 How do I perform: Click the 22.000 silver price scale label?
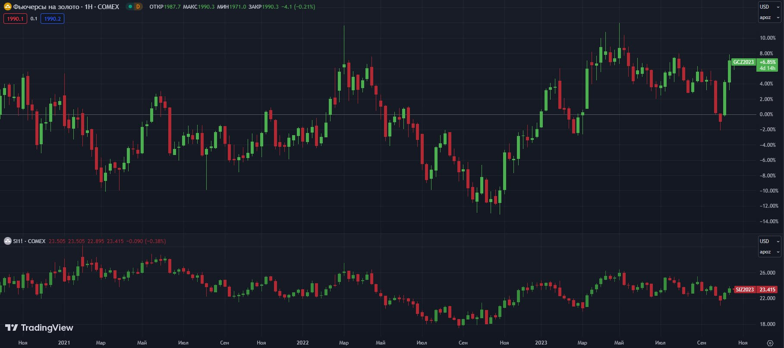(x=768, y=298)
